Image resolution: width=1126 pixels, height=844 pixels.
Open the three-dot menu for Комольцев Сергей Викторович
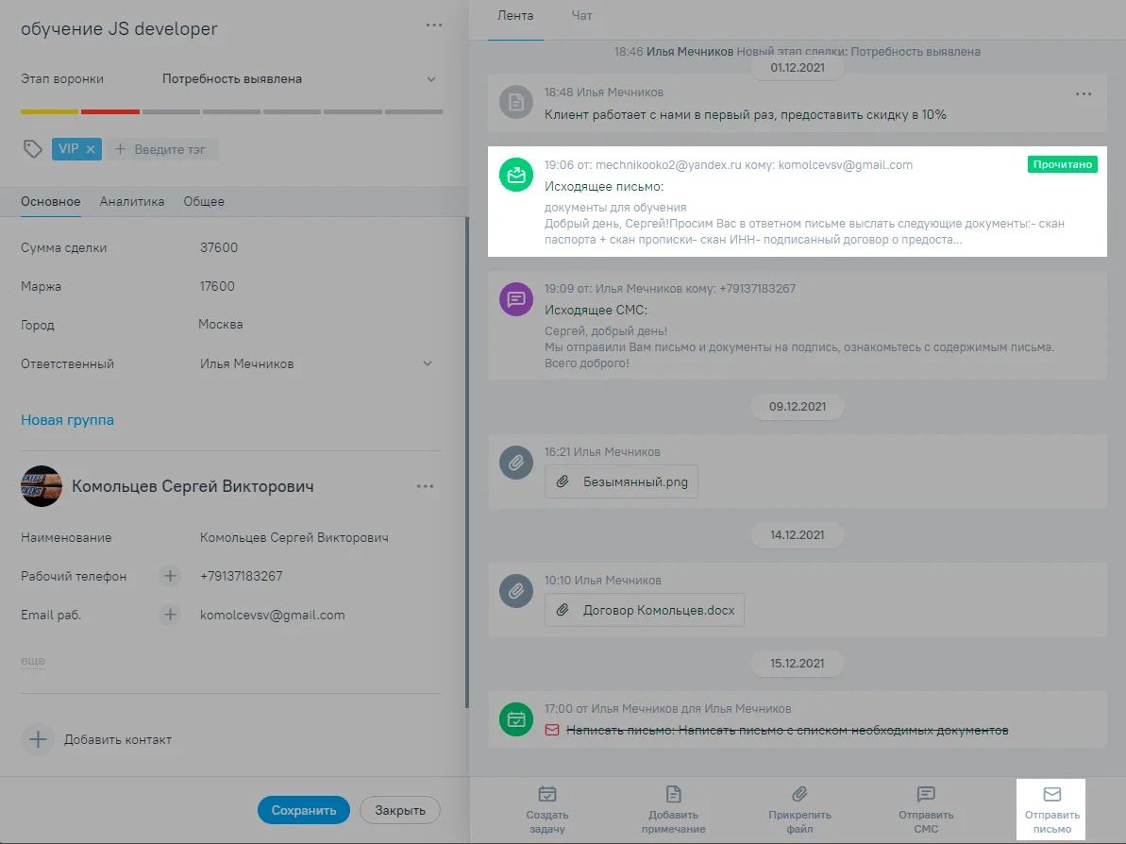[425, 486]
